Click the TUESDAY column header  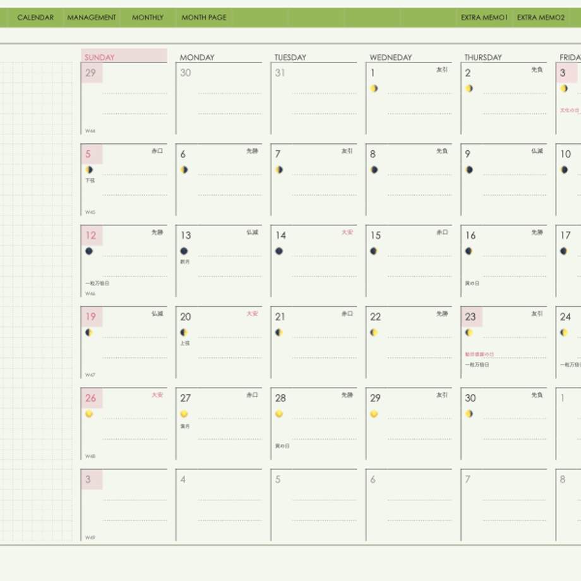click(290, 57)
